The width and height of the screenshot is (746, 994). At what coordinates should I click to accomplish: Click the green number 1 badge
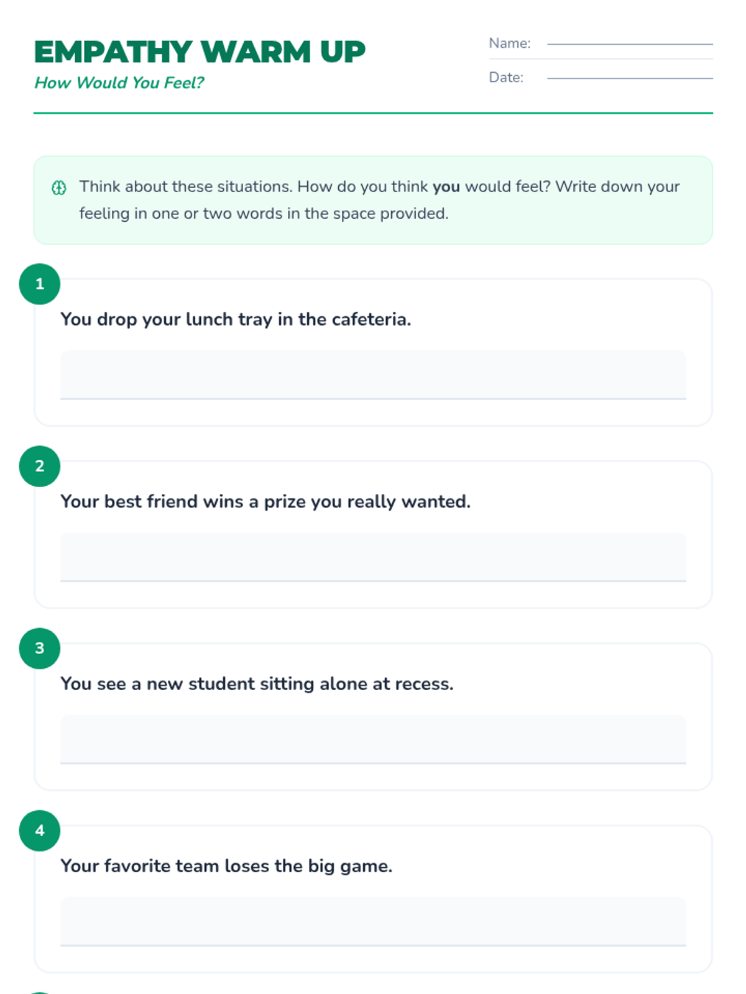(x=40, y=284)
